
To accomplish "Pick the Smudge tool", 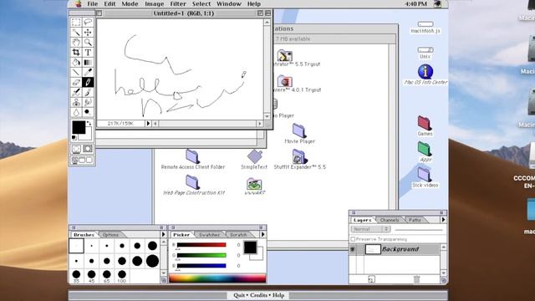I will (x=88, y=102).
